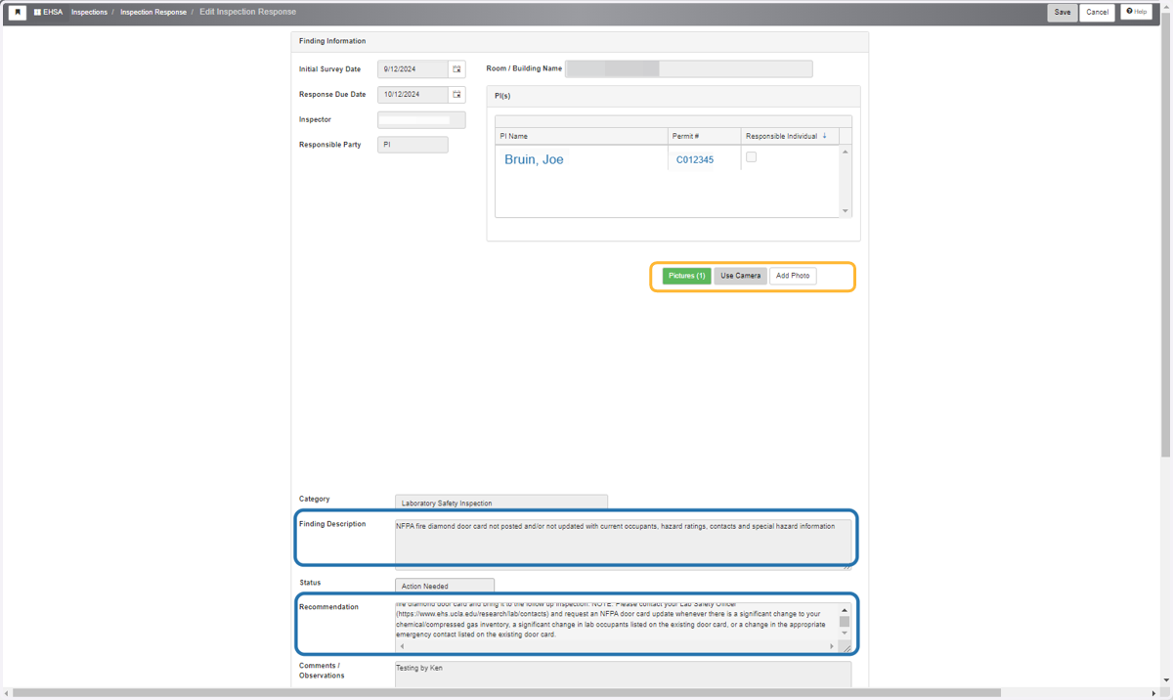This screenshot has width=1173, height=700.
Task: Open the Response Due Date calendar picker
Action: point(456,95)
